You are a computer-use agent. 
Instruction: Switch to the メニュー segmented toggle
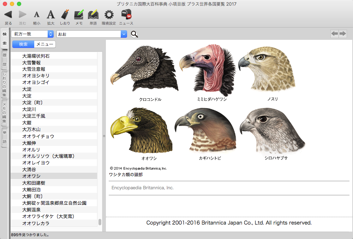coord(45,44)
